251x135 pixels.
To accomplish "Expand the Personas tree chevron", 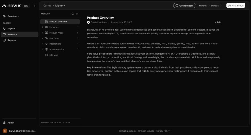I will [43, 27].
